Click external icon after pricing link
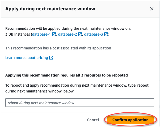Screen dimensions: 160x127 point(51,57)
